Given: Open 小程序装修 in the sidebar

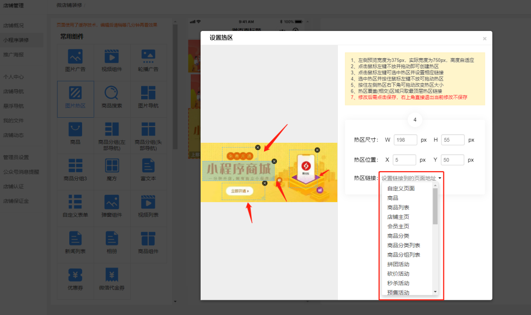Looking at the screenshot, I should [16, 40].
